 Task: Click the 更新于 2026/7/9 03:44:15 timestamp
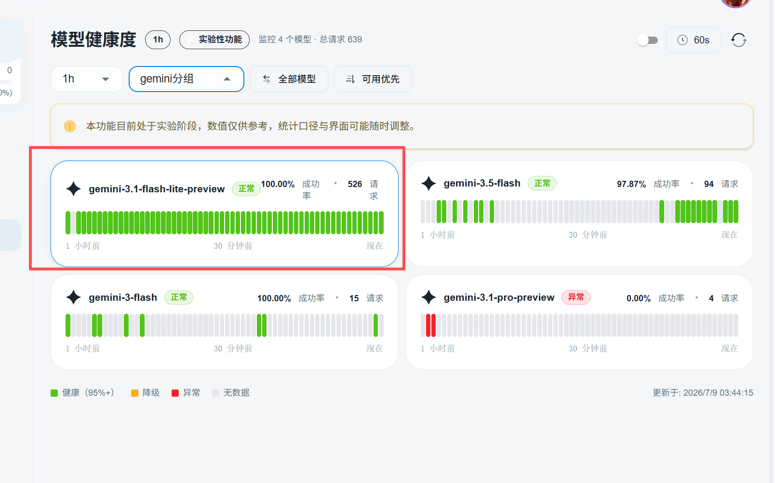[x=703, y=393]
